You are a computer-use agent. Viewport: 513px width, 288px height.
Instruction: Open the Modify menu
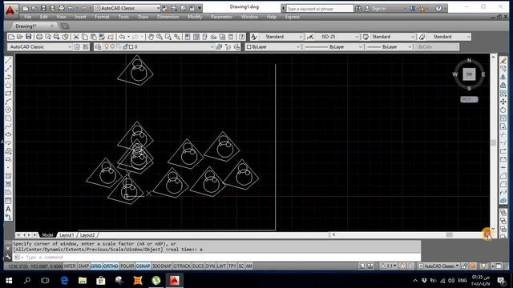tap(195, 17)
